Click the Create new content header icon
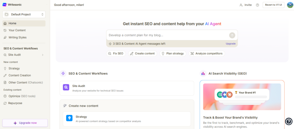 [65, 106]
